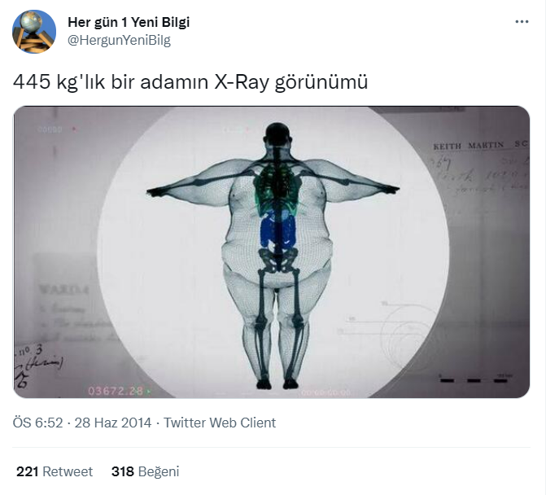The width and height of the screenshot is (546, 495).
Task: Click the 28 Haz 2014 date
Action: click(113, 423)
